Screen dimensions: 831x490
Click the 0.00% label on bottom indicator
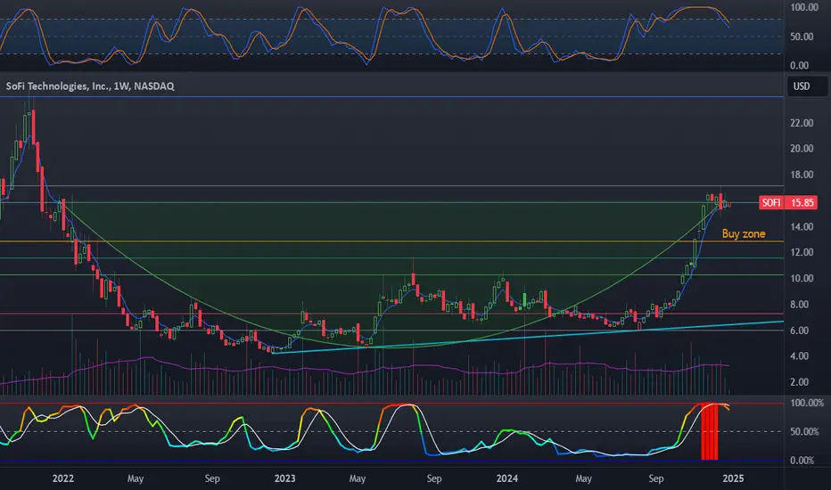[x=802, y=461]
